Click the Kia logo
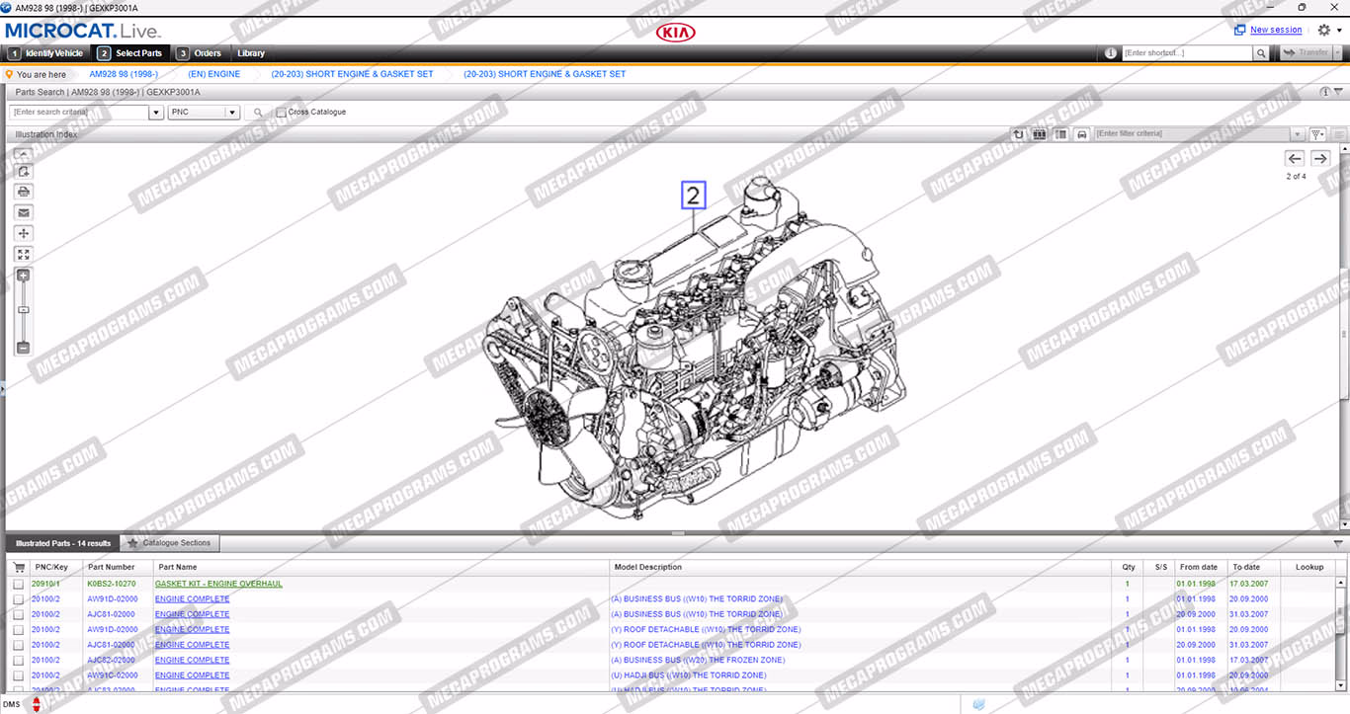 point(676,33)
